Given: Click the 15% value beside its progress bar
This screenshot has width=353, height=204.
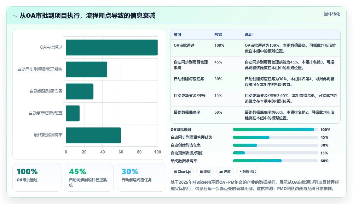Looking at the screenshot, I should [324, 153].
